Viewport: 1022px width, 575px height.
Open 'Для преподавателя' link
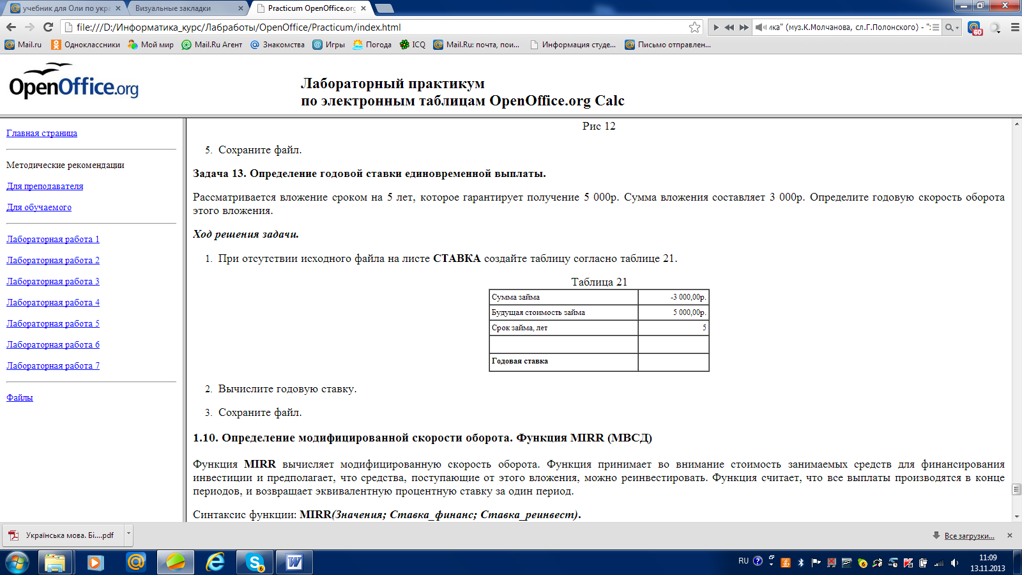tap(45, 186)
